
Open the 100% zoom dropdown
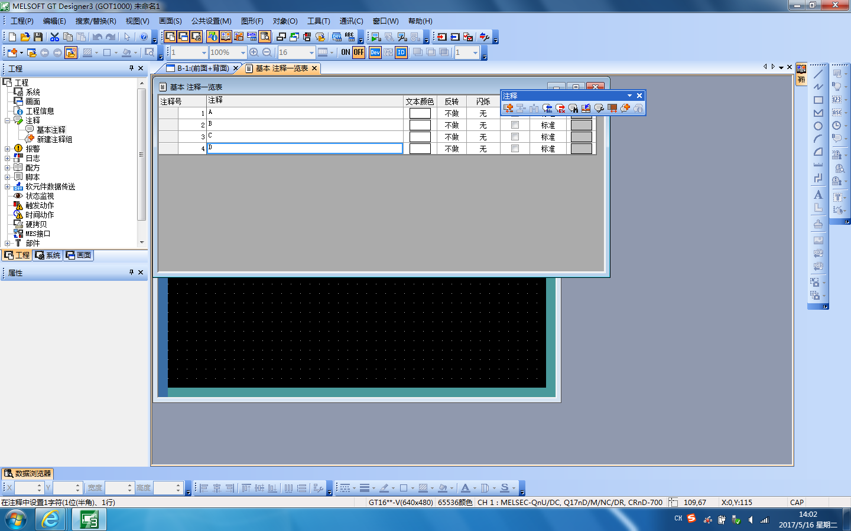coord(242,53)
